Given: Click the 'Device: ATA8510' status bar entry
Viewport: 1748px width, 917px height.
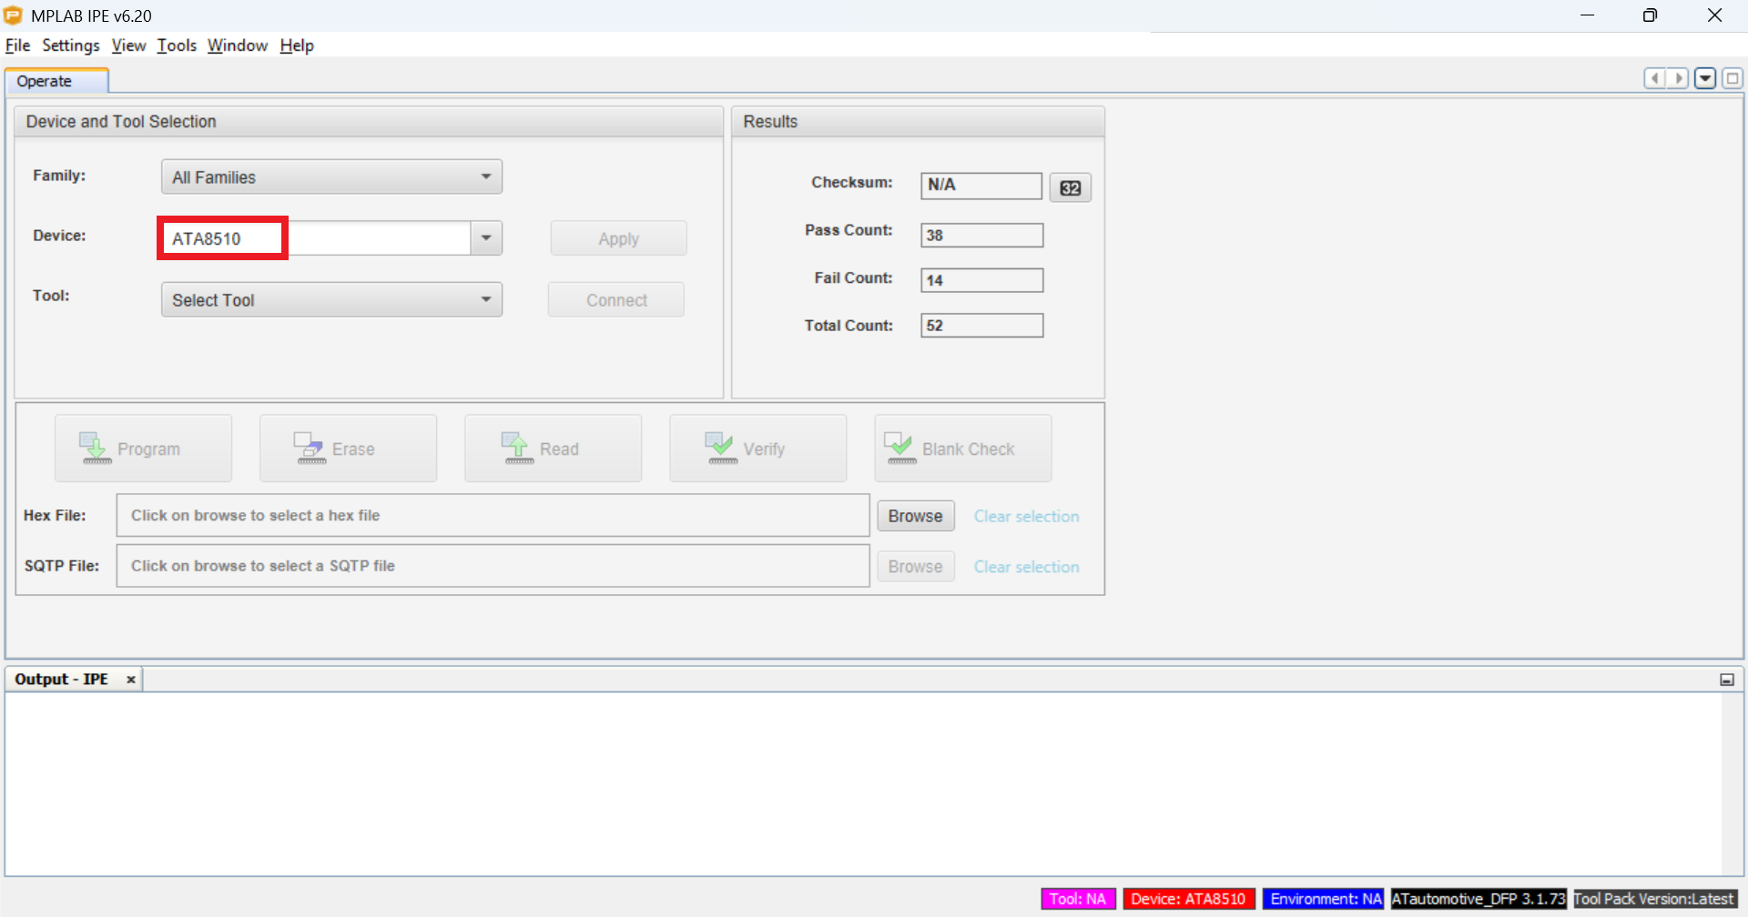Looking at the screenshot, I should pos(1189,899).
